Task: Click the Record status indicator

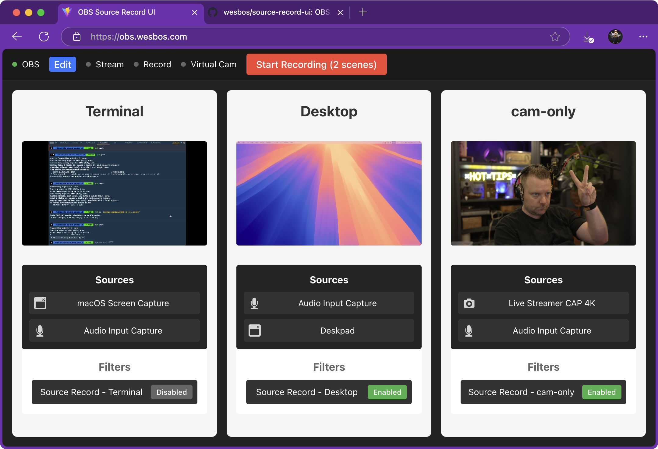Action: pyautogui.click(x=136, y=64)
